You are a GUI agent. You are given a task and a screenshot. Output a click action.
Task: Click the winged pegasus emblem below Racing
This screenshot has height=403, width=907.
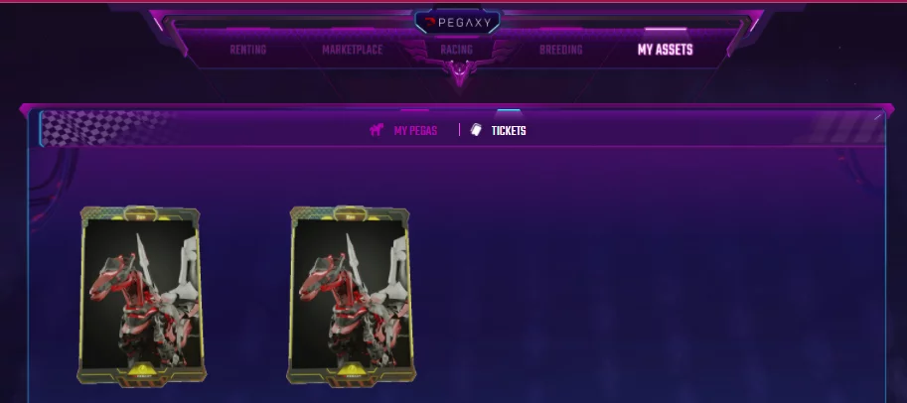pyautogui.click(x=459, y=71)
